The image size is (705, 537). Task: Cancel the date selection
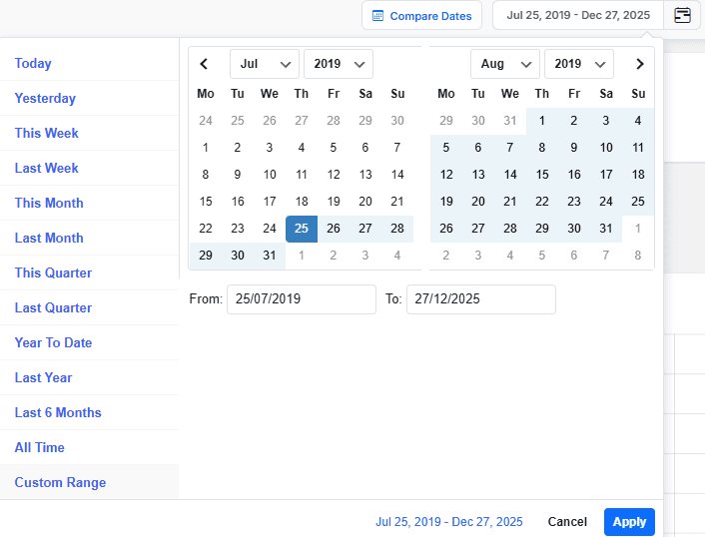coord(567,522)
